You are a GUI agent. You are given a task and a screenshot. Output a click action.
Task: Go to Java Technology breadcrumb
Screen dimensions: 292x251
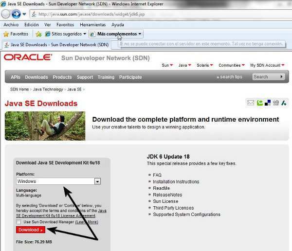coord(48,90)
